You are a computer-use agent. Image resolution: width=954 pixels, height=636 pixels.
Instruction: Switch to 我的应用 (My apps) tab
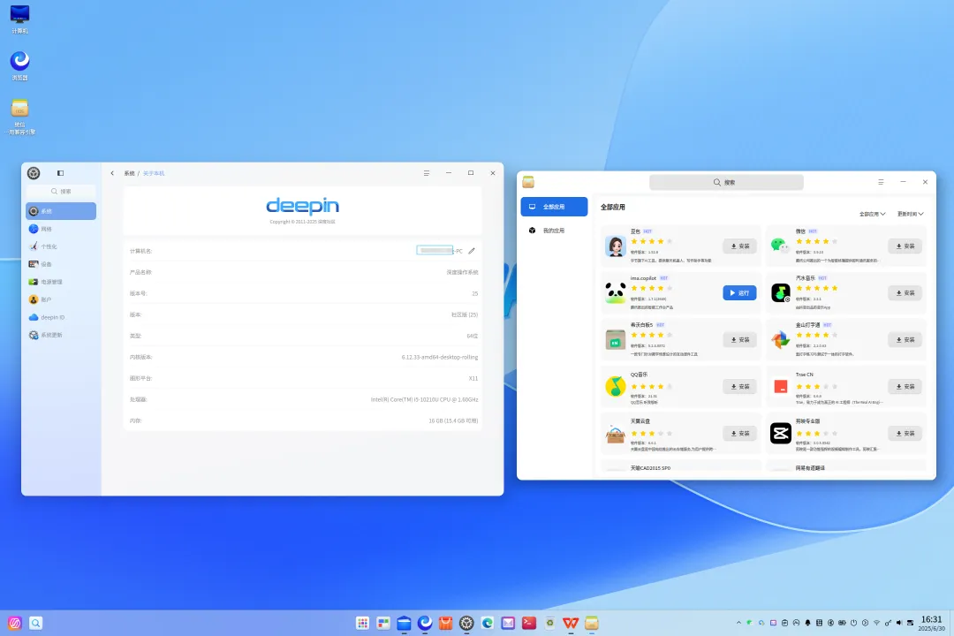pos(554,231)
